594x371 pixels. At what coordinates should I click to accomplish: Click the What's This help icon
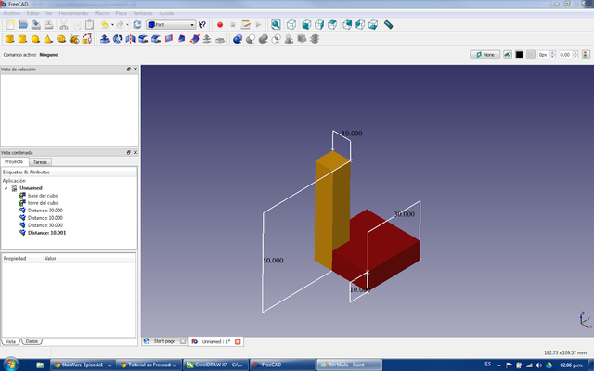(202, 25)
